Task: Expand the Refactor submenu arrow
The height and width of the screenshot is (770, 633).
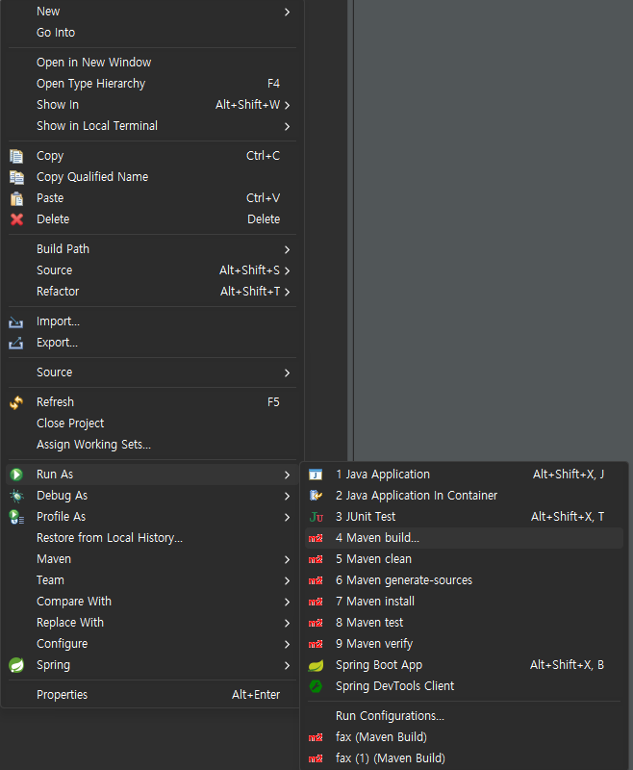Action: 287,292
